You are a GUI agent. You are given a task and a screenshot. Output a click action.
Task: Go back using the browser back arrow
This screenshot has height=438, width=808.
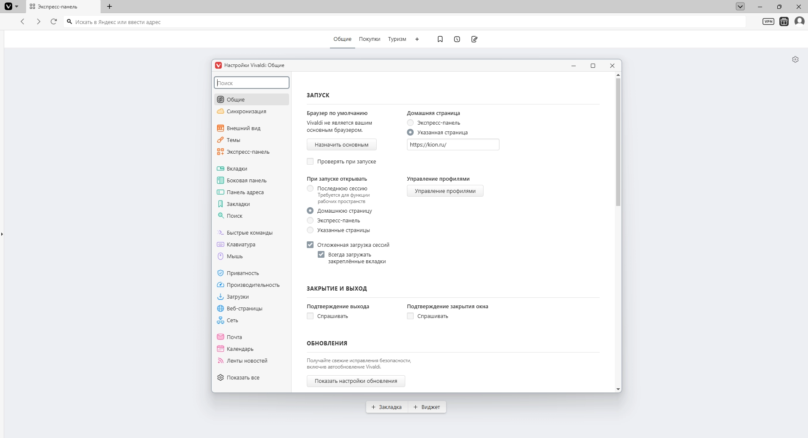click(x=23, y=21)
